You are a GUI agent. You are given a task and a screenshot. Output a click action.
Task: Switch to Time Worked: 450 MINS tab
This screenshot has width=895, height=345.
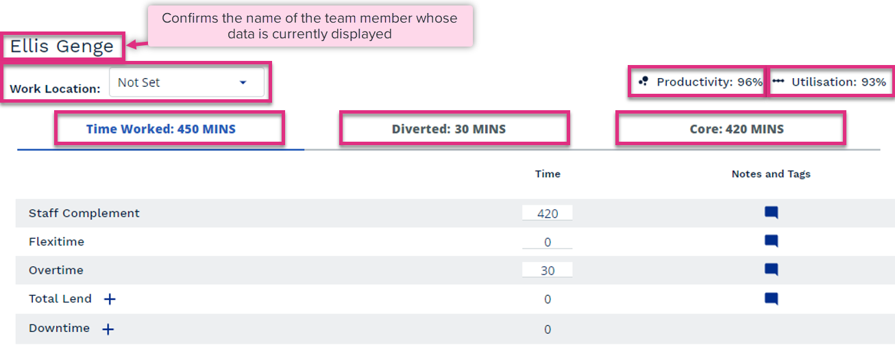coord(161,129)
